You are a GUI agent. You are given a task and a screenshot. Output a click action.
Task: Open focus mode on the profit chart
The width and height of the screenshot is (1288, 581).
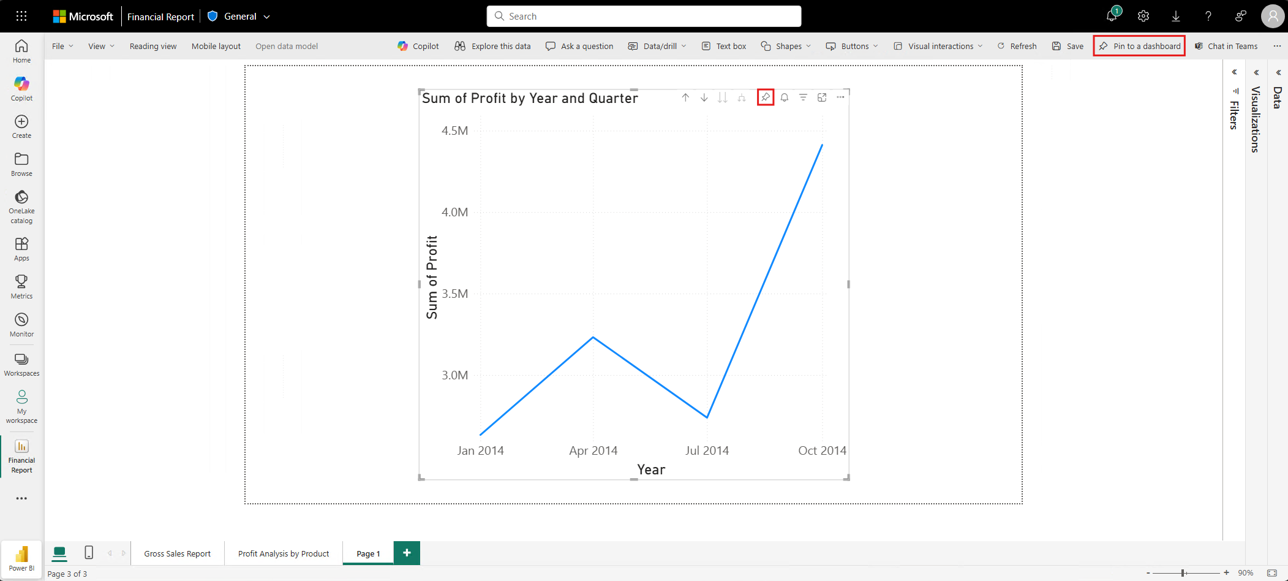click(x=821, y=97)
